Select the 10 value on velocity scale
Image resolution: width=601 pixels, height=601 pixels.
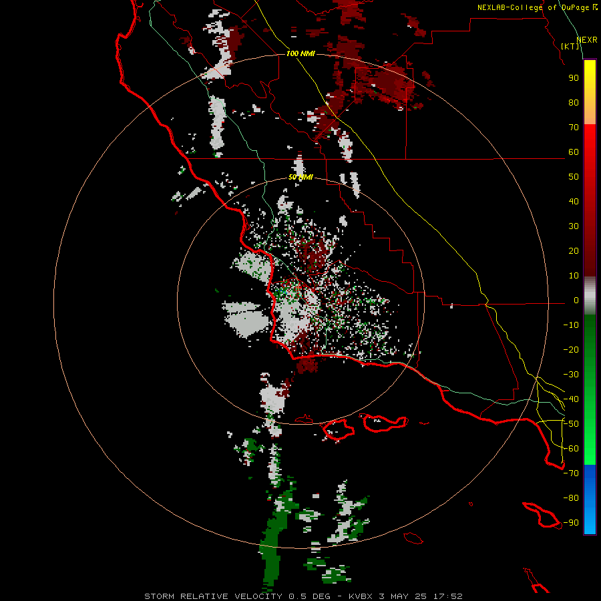click(x=574, y=276)
